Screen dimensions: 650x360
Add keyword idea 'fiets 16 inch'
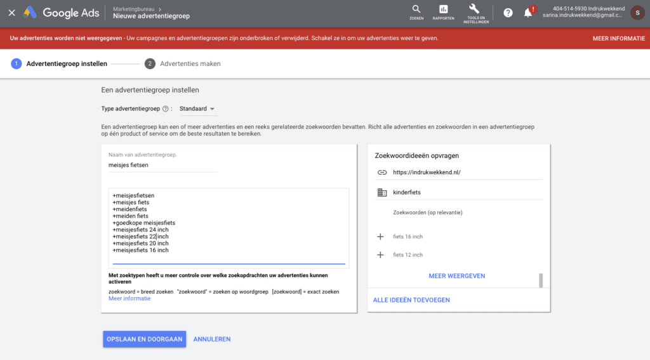click(x=381, y=236)
